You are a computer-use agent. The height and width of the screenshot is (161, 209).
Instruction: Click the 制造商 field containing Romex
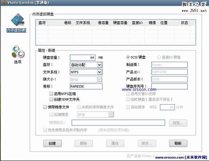(169, 65)
